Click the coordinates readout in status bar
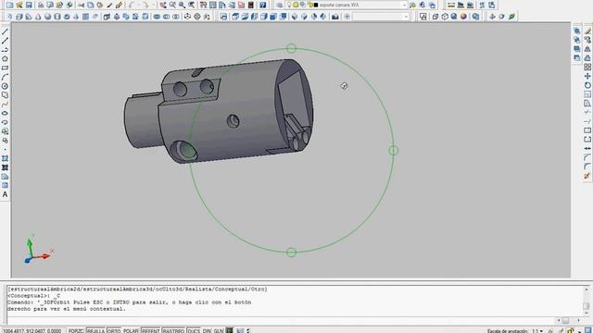593x333 pixels. pyautogui.click(x=32, y=331)
